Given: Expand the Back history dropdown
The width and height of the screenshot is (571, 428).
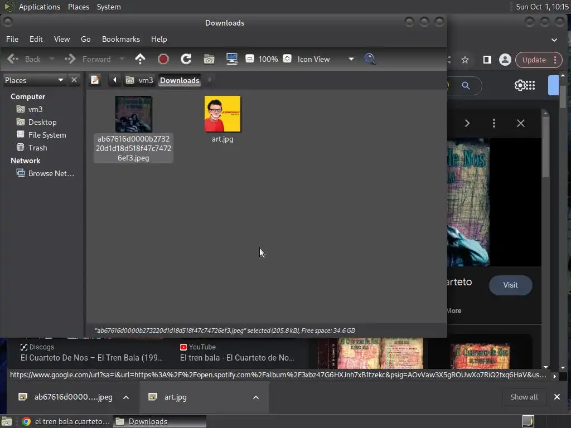Looking at the screenshot, I should point(52,59).
